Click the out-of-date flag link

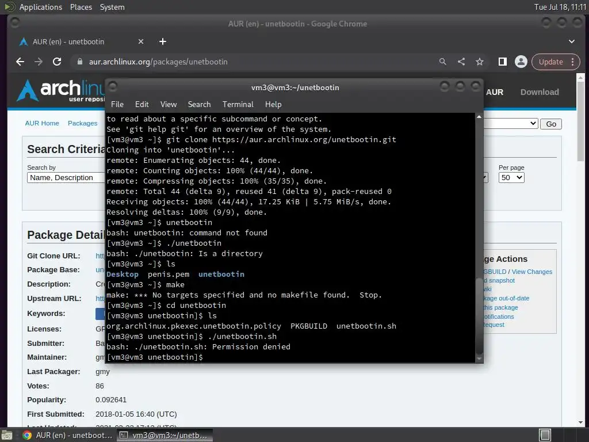pos(506,298)
